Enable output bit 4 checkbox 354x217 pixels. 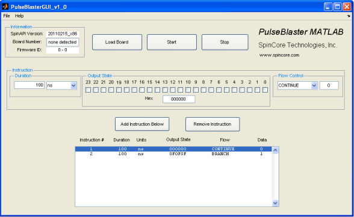[x=234, y=90]
